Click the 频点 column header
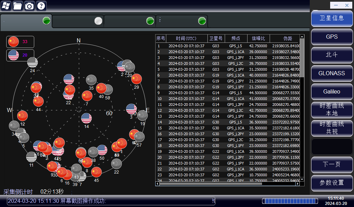The image size is (354, 207). pos(236,39)
